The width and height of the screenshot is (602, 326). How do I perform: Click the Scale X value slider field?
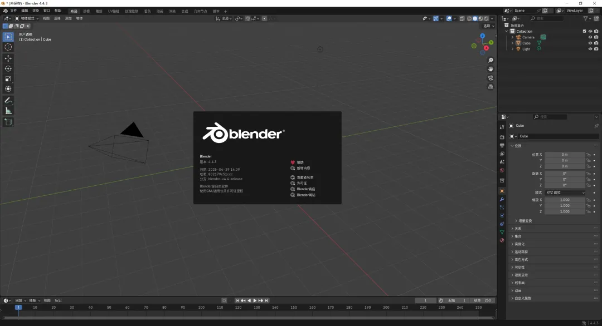click(x=565, y=200)
